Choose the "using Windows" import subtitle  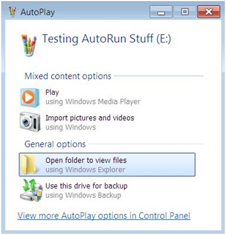click(71, 127)
